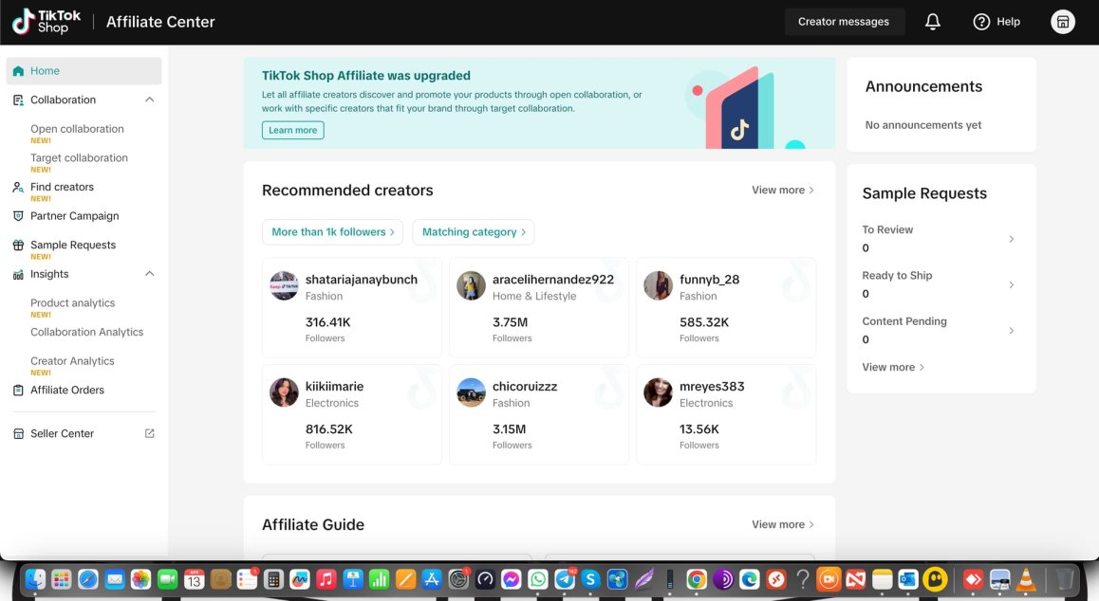Expand Content Pending arrow
The width and height of the screenshot is (1099, 601).
1011,331
